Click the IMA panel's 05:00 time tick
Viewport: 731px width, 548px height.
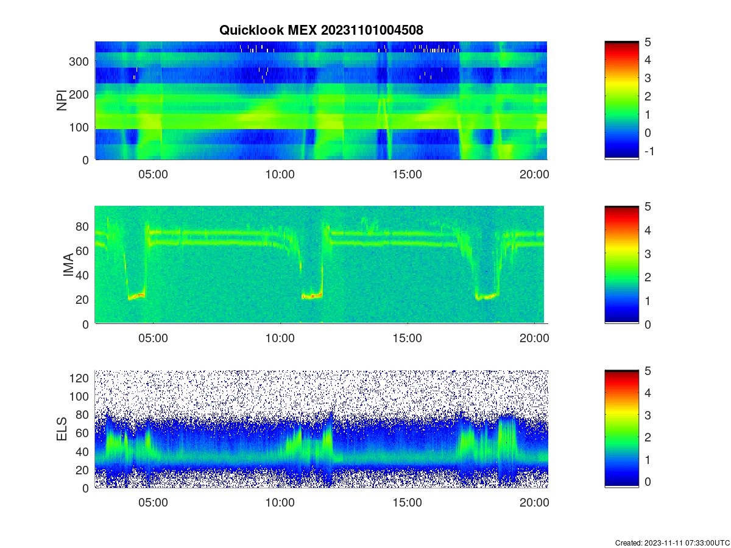[153, 339]
